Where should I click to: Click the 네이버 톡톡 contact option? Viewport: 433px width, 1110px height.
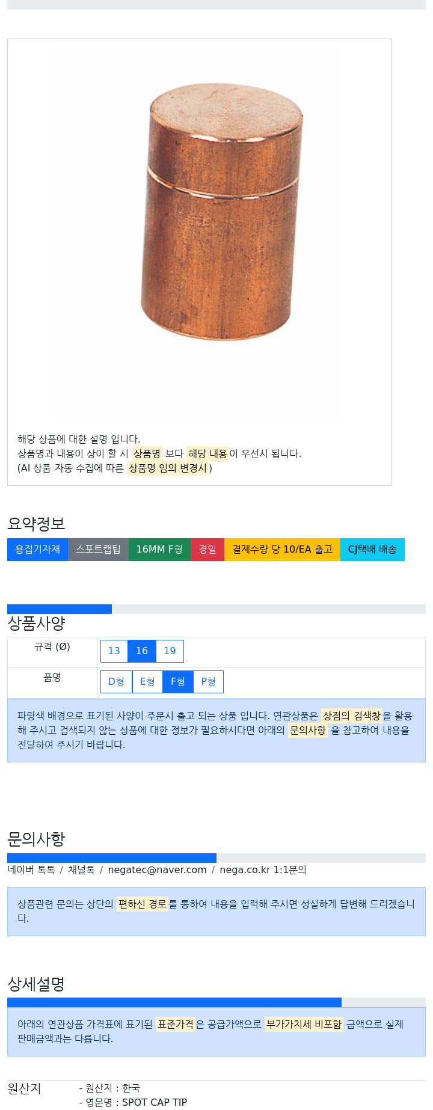pos(31,869)
